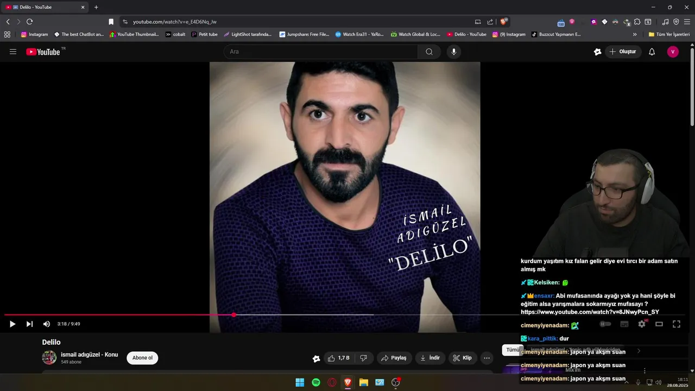The image size is (695, 391).
Task: Skip to the next video
Action: coord(29,324)
